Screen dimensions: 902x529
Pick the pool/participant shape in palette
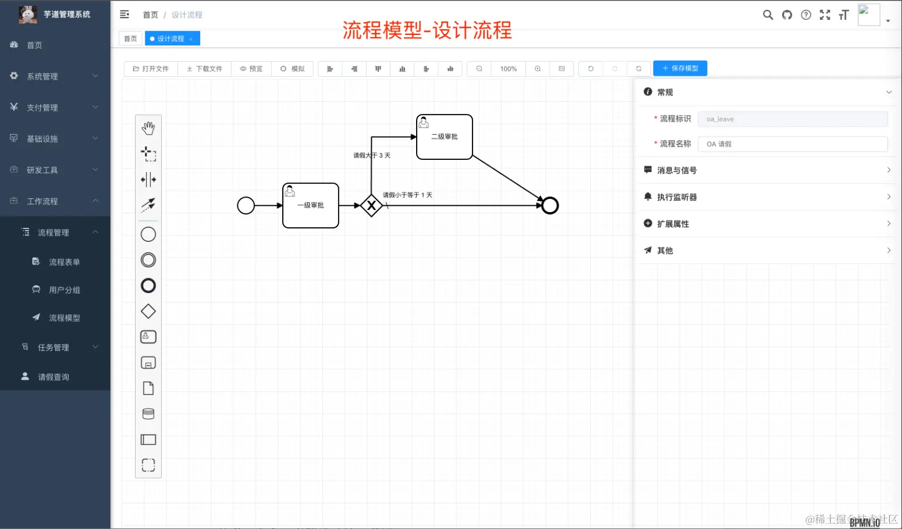click(x=148, y=439)
